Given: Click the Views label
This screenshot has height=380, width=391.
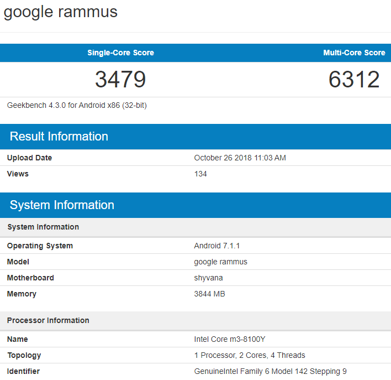Looking at the screenshot, I should pos(18,174).
